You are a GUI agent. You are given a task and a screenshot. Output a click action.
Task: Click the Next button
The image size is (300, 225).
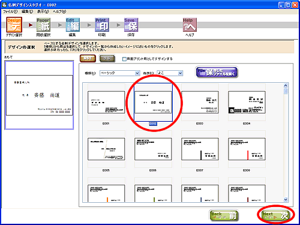[276, 215]
